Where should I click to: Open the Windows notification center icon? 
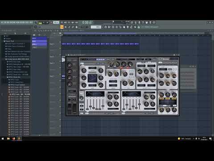click(x=210, y=139)
